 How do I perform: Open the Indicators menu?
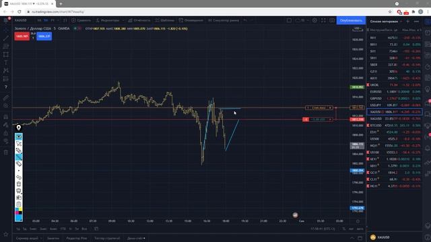pyautogui.click(x=108, y=20)
